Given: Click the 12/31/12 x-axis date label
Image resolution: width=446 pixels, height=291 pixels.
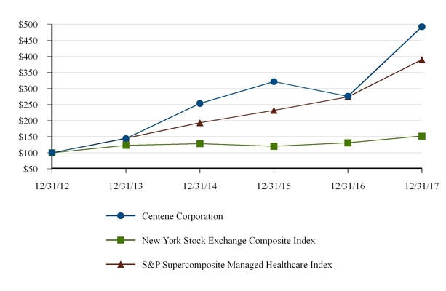Looking at the screenshot, I should (52, 186).
